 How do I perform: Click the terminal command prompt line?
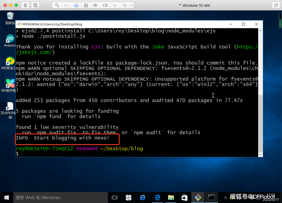(137, 154)
